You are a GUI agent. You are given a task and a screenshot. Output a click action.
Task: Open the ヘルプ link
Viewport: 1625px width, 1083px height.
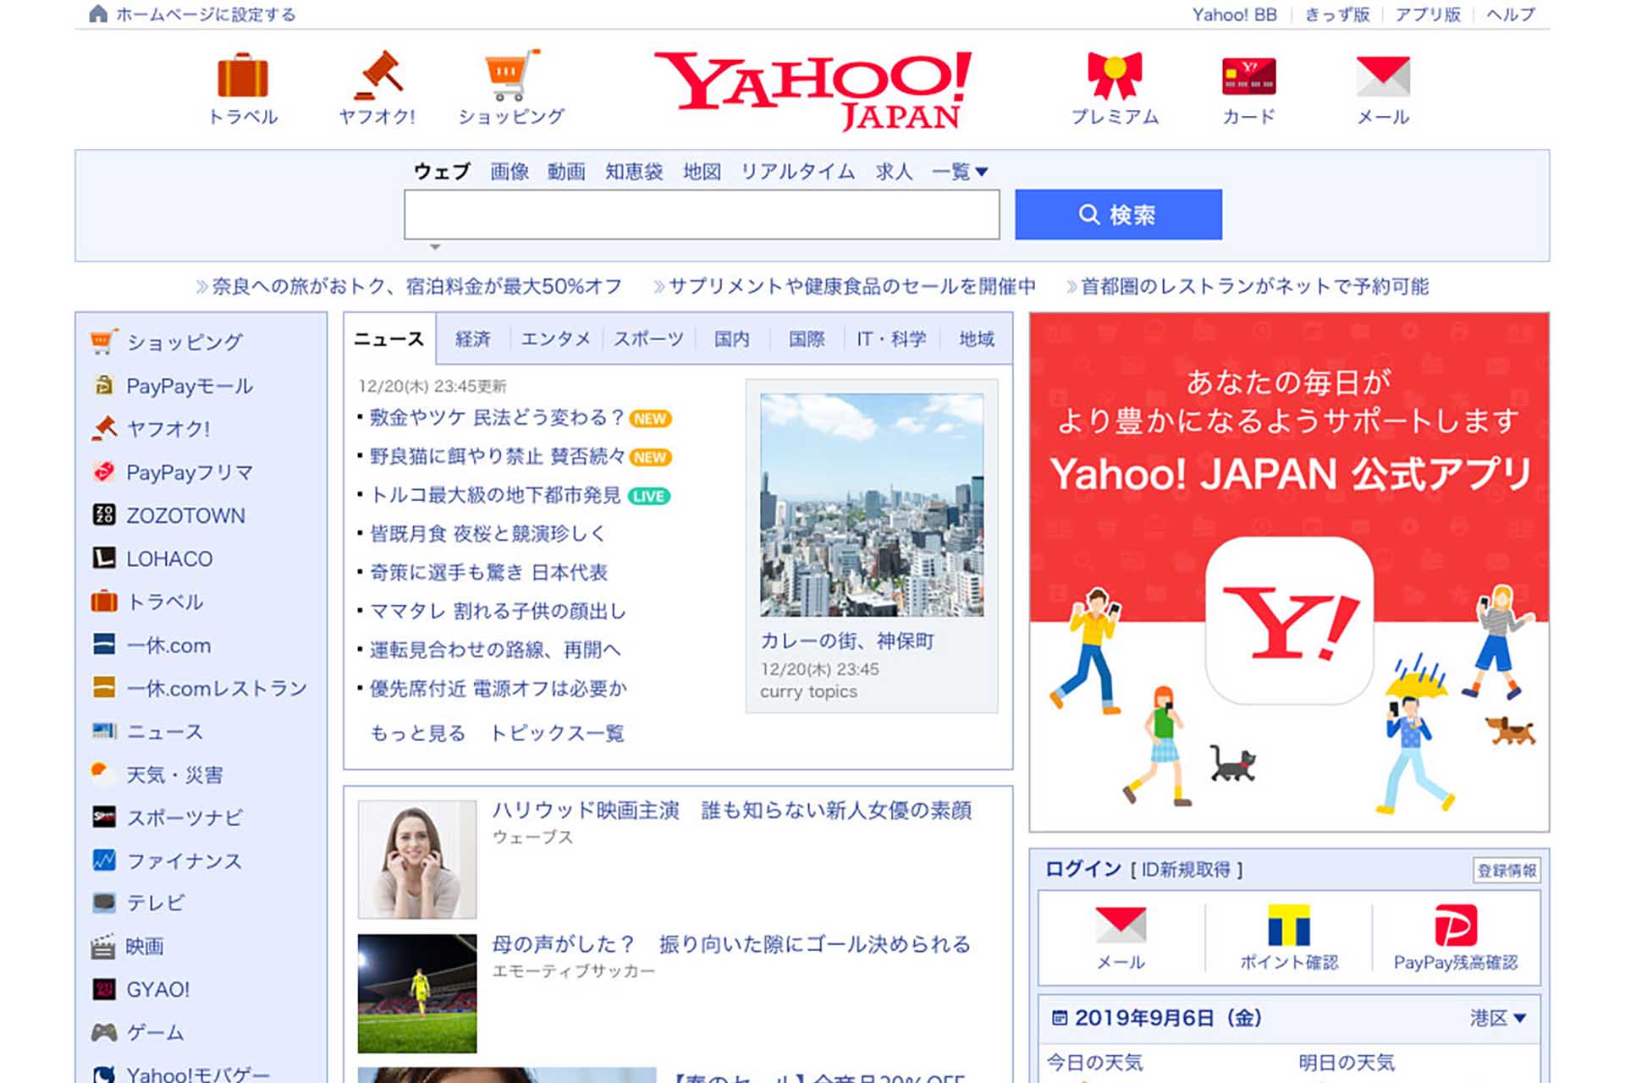1511,14
